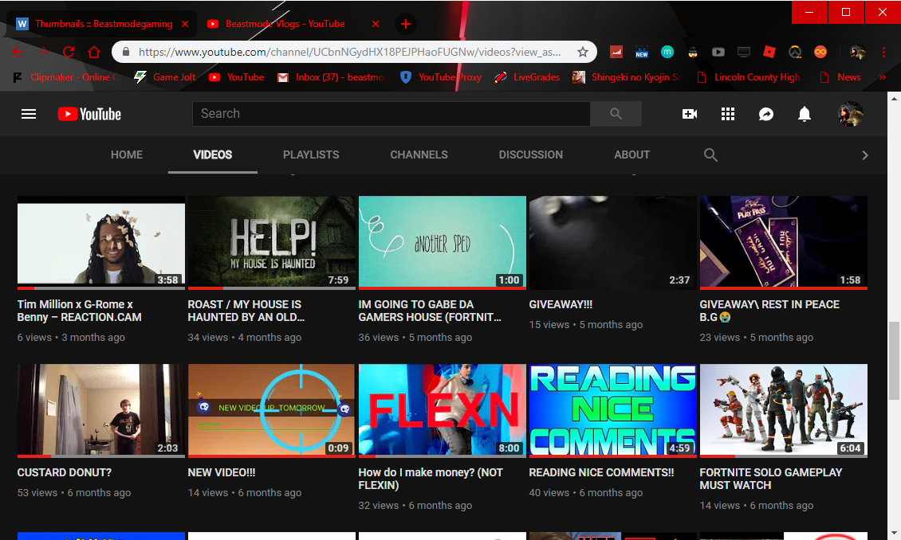Image resolution: width=901 pixels, height=540 pixels.
Task: Open the channel HOME tab
Action: (127, 155)
